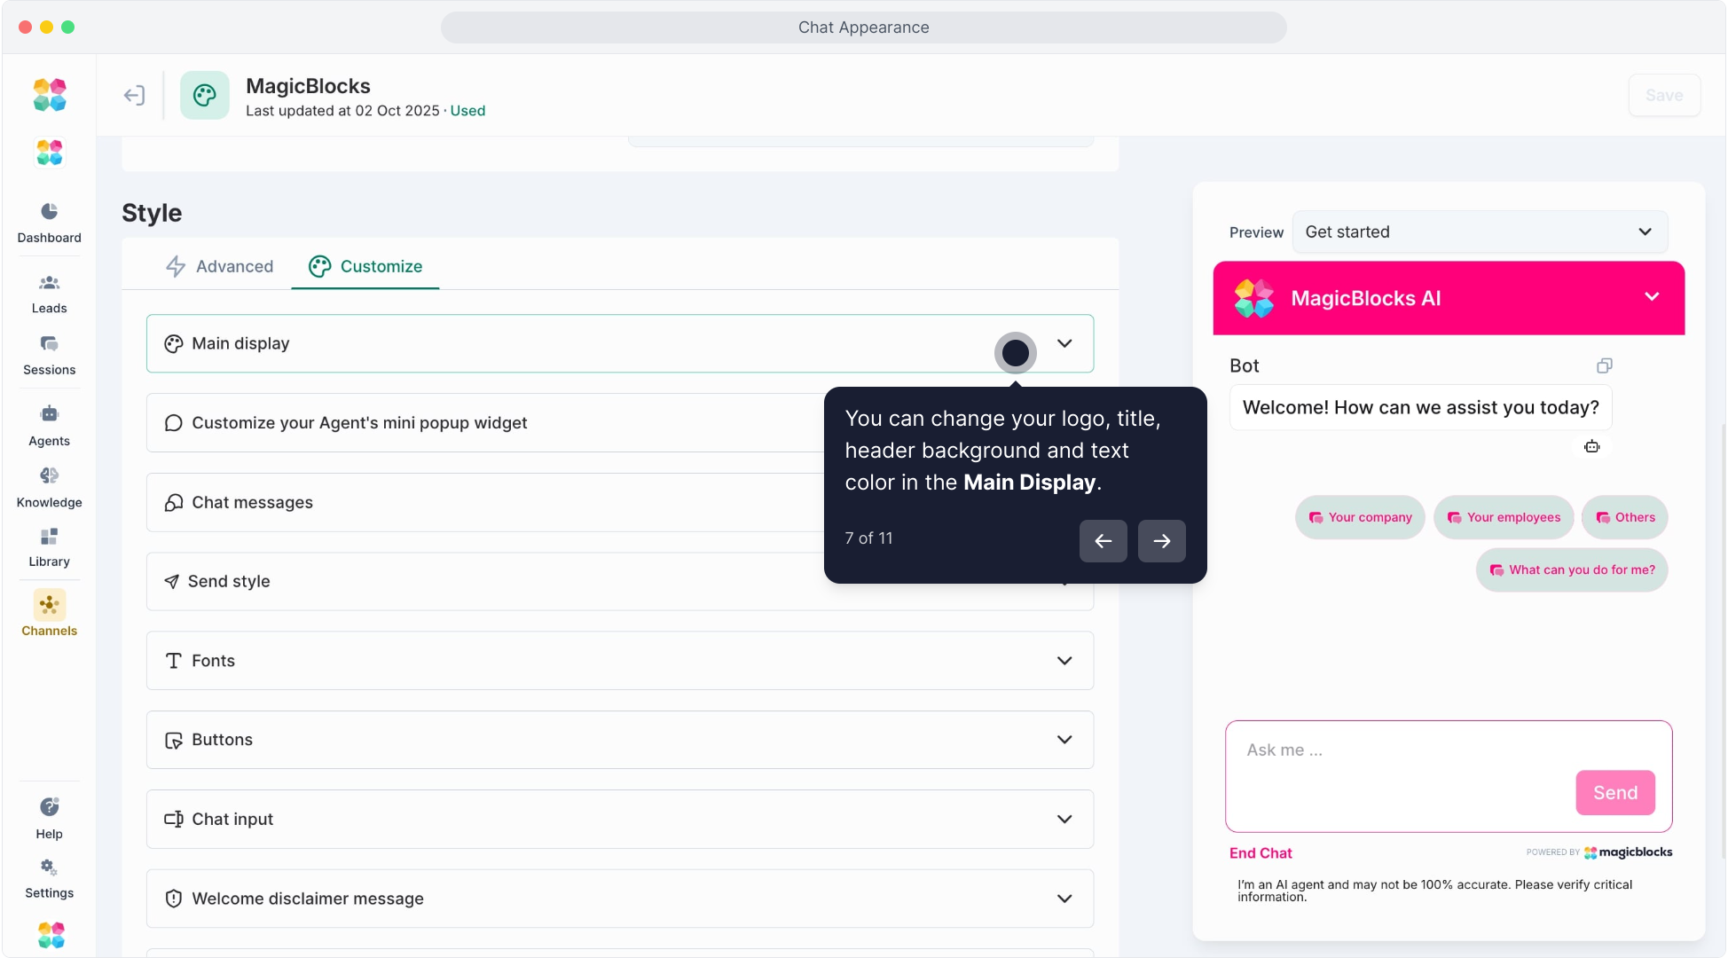The height and width of the screenshot is (958, 1728).
Task: Go to Leads in sidebar
Action: (x=49, y=293)
